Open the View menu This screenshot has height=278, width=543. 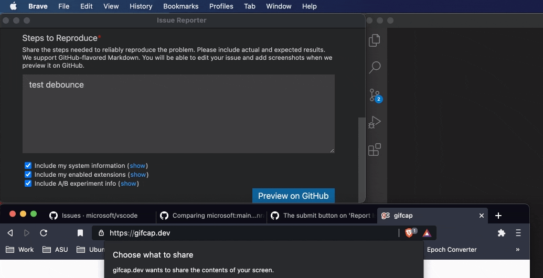[x=111, y=6]
